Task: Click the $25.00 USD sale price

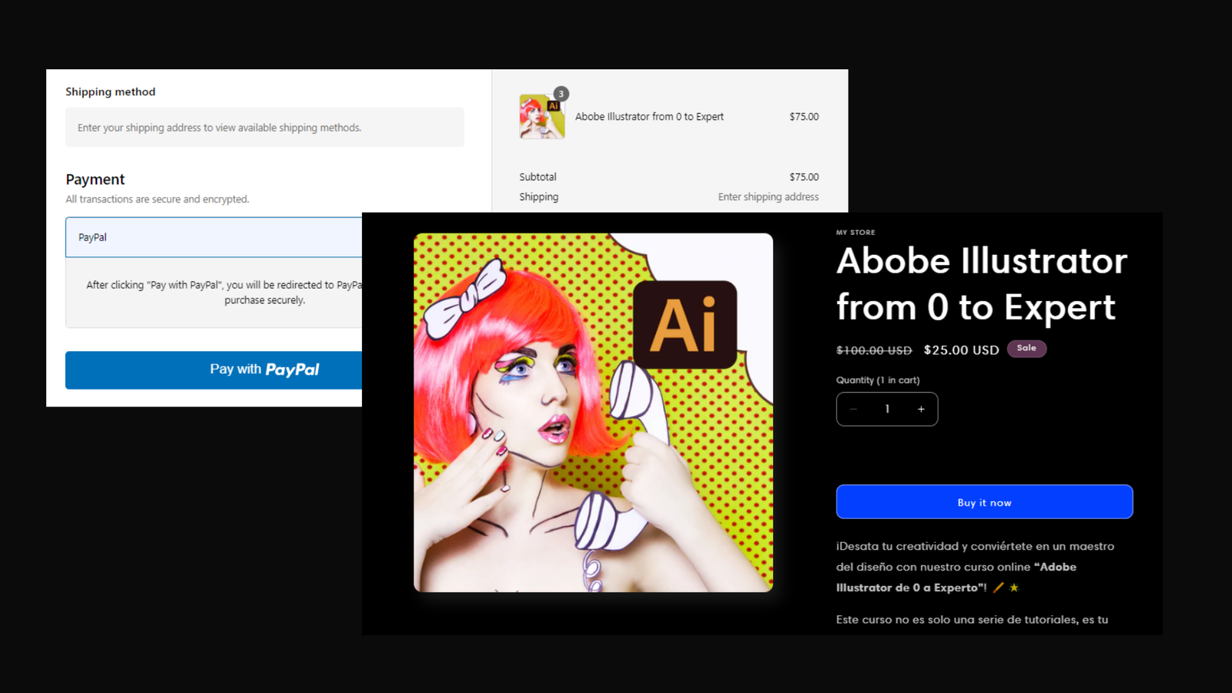Action: [x=961, y=350]
